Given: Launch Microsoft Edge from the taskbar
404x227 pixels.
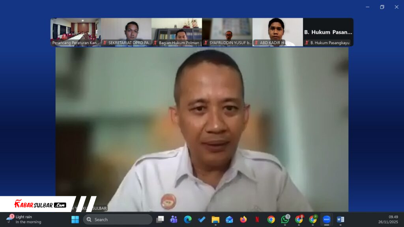Looking at the screenshot, I should click(x=187, y=220).
